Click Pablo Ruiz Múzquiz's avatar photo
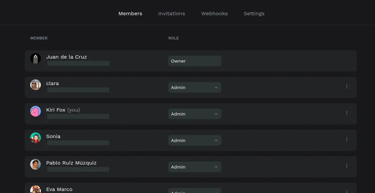Screen dimensions: 375x193 pyautogui.click(x=36, y=165)
